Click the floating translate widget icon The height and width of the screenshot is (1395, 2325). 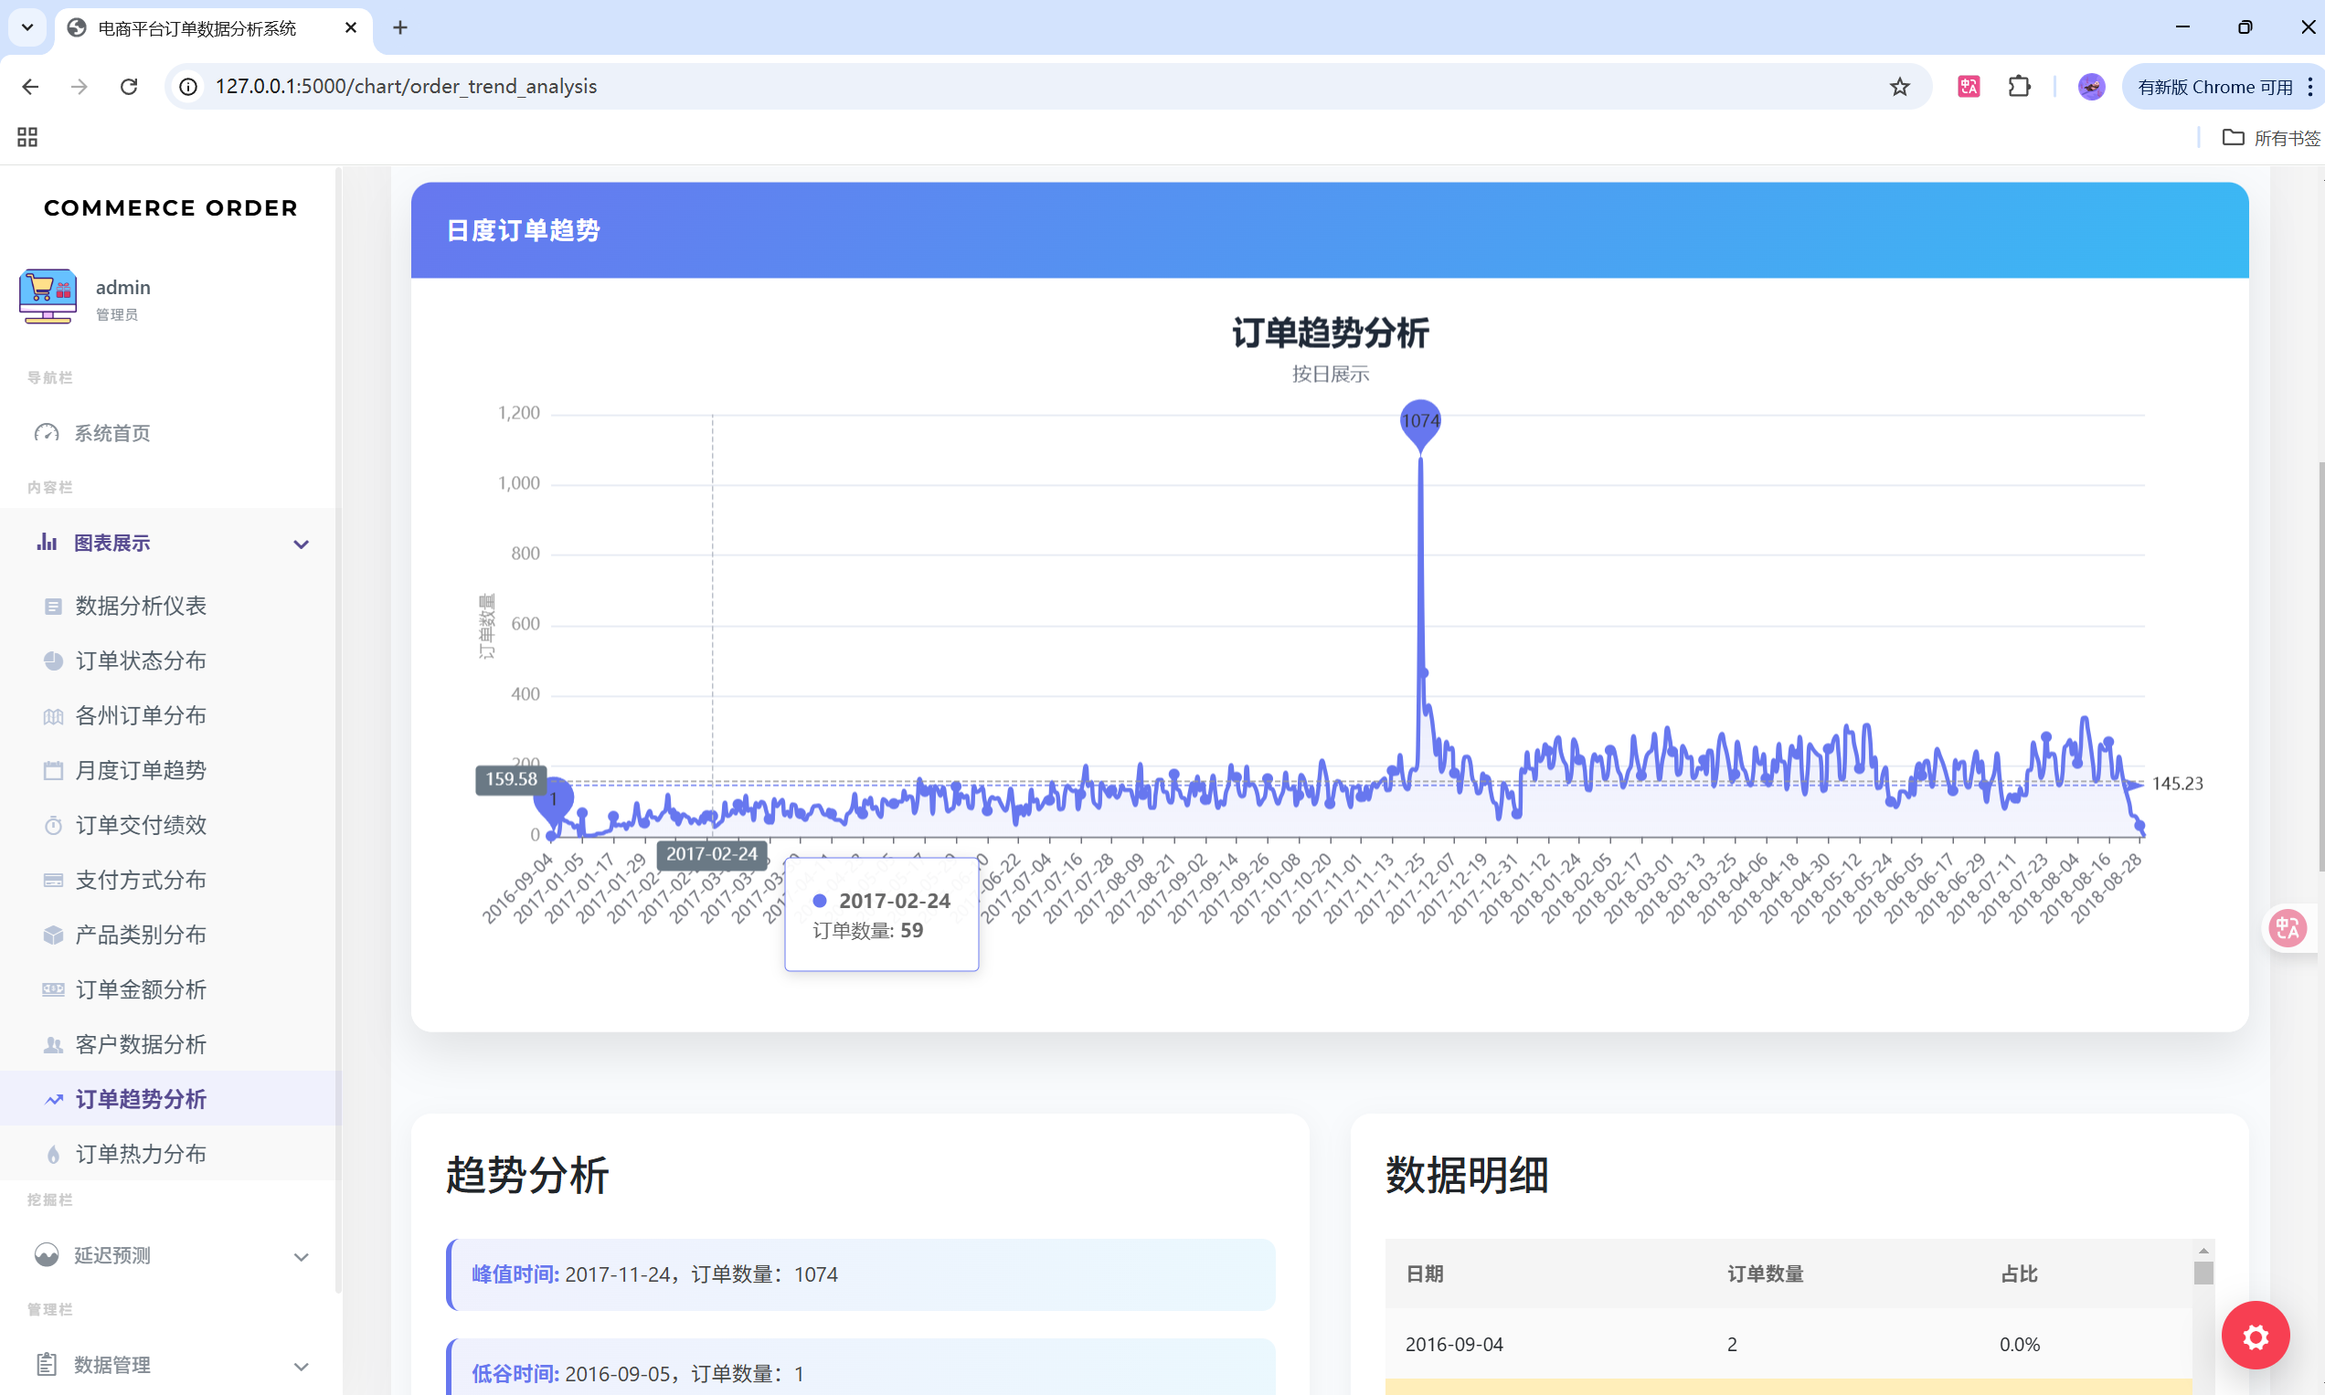2288,928
